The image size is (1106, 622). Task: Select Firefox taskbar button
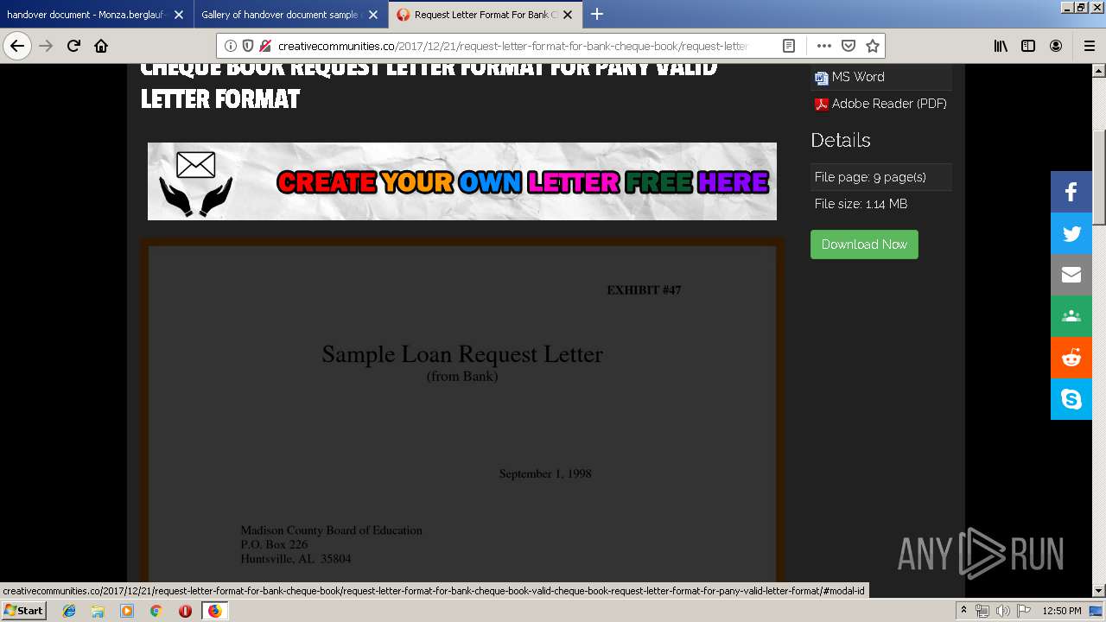pos(214,611)
